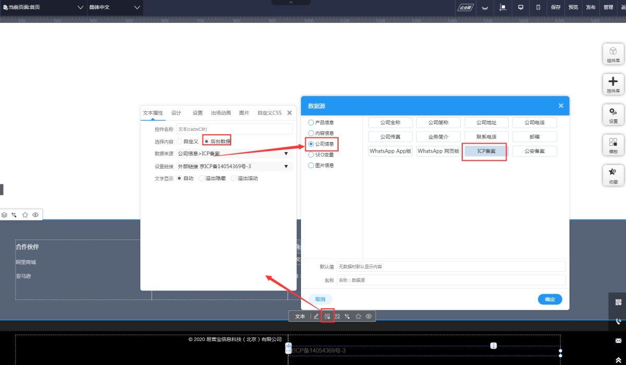626x365 pixels.
Task: Select the 公安备案 data field button
Action: (534, 151)
